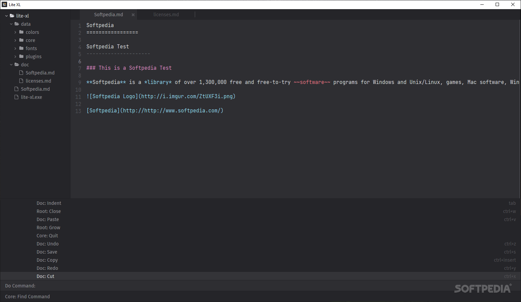Select the Doc: Copy command

coord(260,260)
